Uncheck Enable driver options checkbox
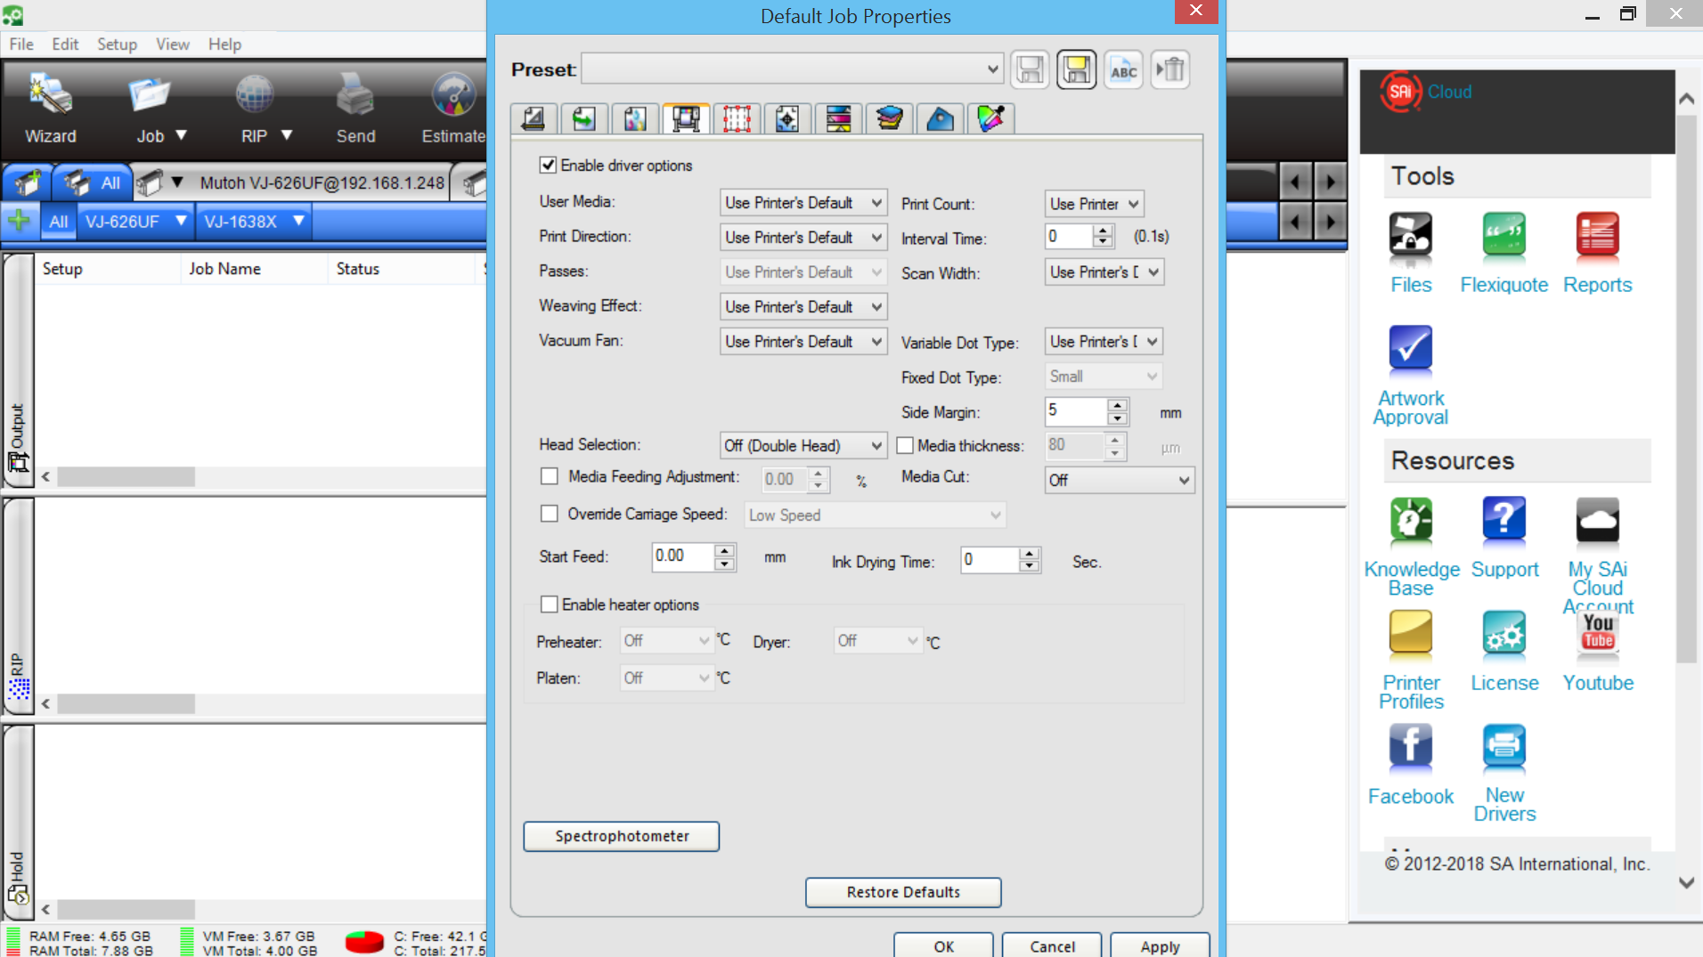This screenshot has width=1703, height=957. pyautogui.click(x=548, y=165)
